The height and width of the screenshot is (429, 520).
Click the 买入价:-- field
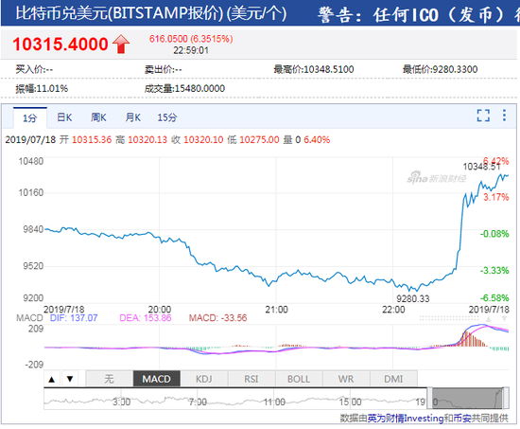(34, 69)
